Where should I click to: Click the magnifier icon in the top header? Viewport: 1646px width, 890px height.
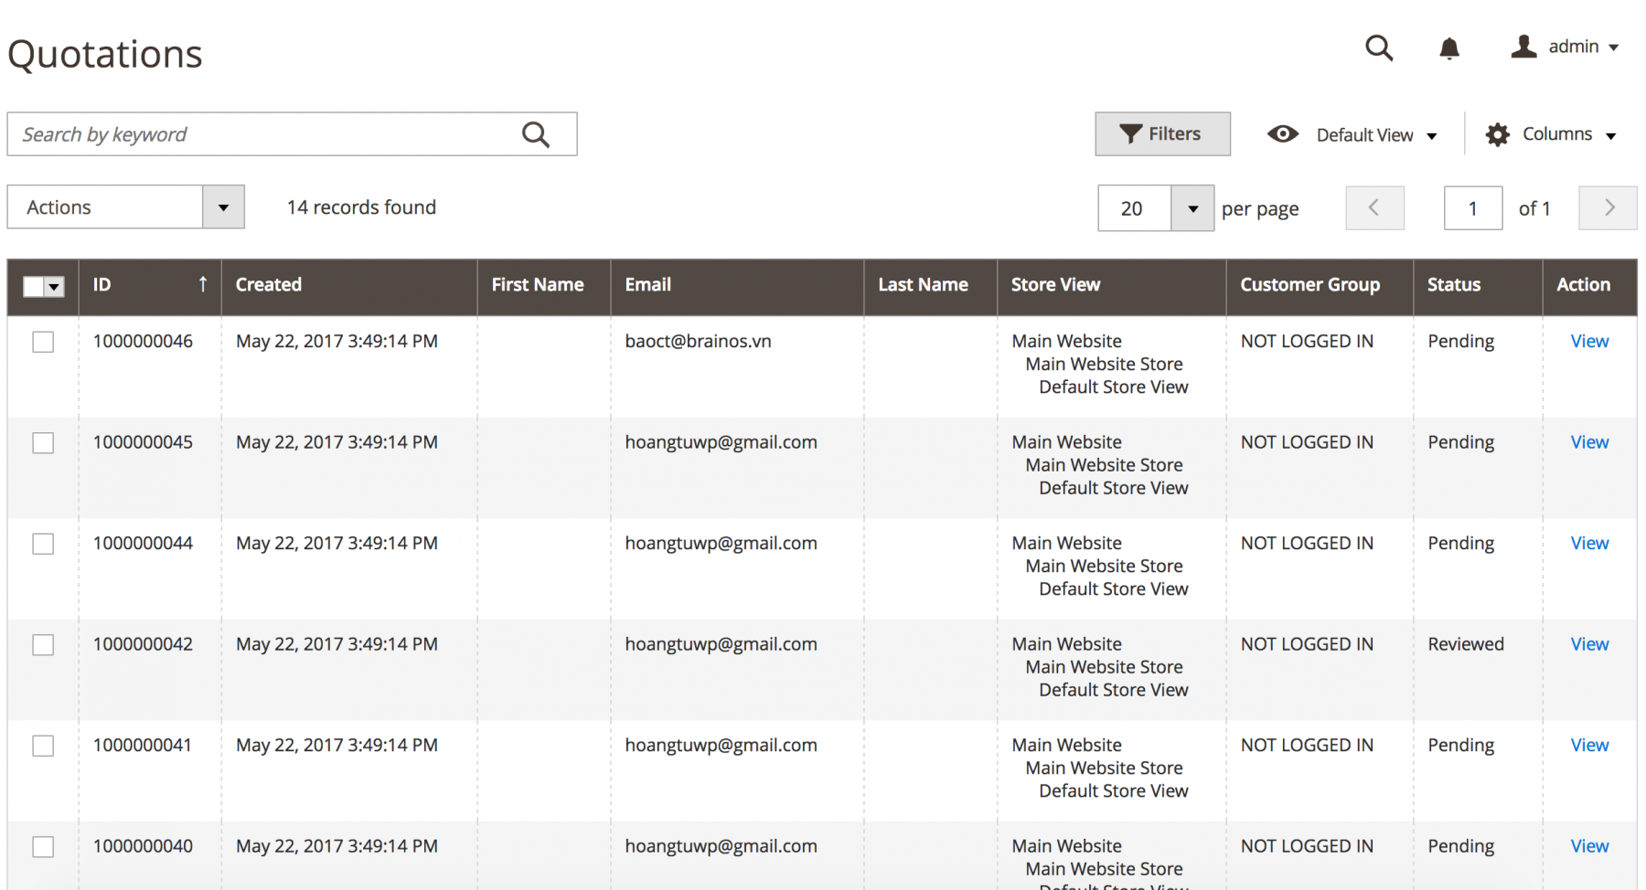pos(1379,48)
